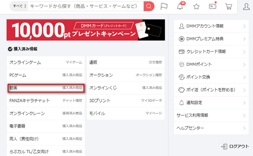Click credit card icon beside クレジットカード情報
The height and width of the screenshot is (156, 253).
181,52
